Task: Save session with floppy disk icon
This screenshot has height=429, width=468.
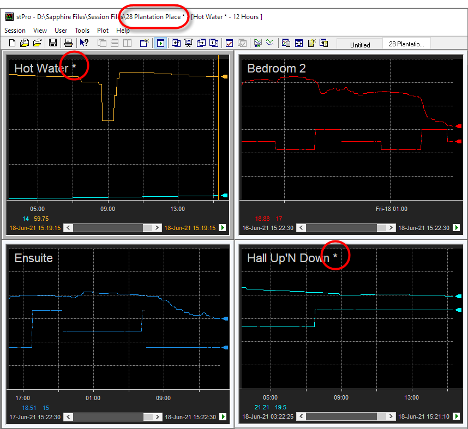Action: pyautogui.click(x=53, y=43)
